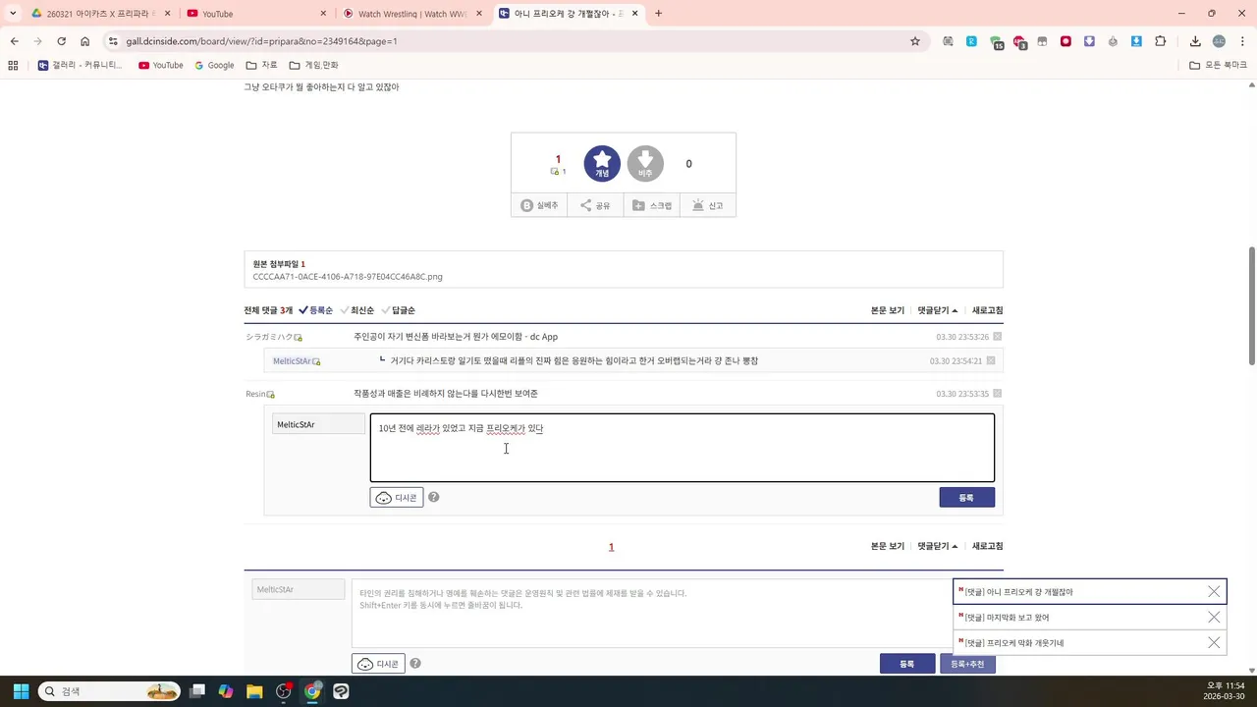Open a new browser tab
This screenshot has height=707, width=1257.
coord(658,14)
